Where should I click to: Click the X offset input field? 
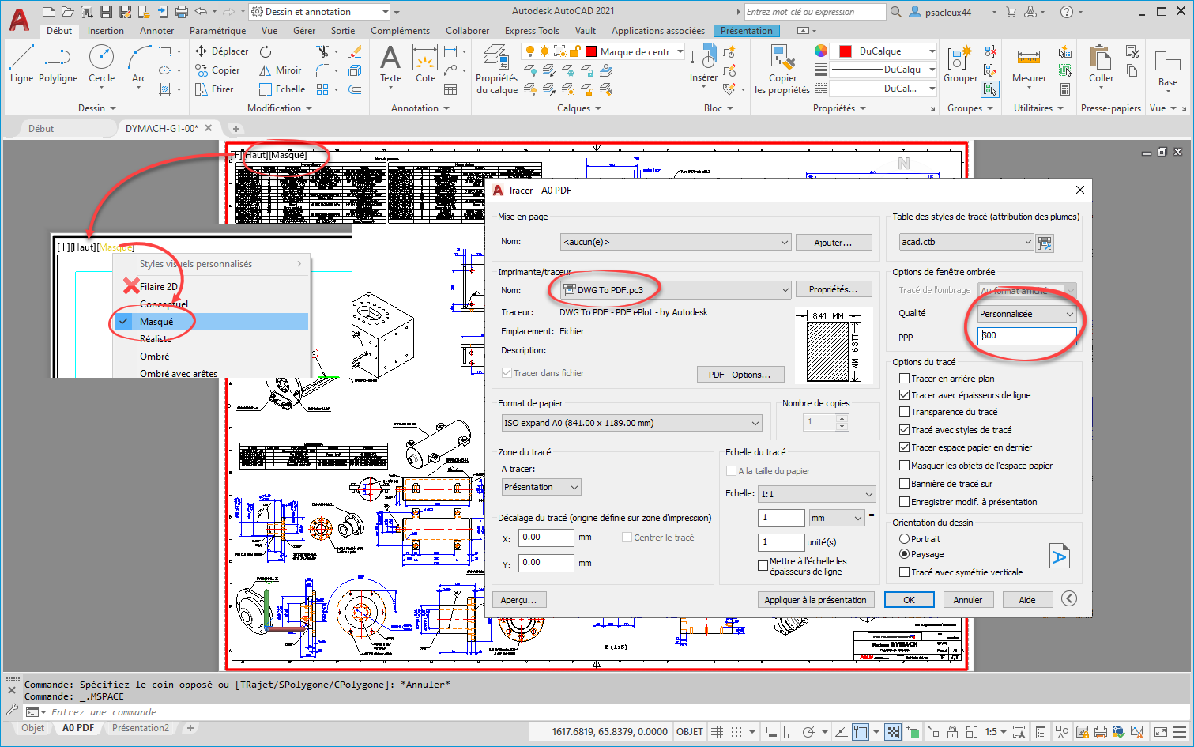[x=546, y=538]
